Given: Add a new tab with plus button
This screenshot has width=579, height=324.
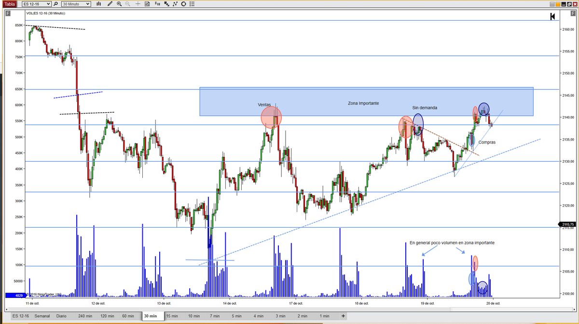Looking at the screenshot, I should 343,316.
